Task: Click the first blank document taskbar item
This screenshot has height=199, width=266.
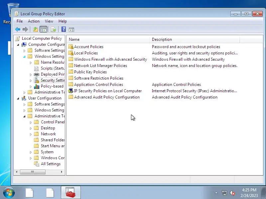Action: (29, 193)
